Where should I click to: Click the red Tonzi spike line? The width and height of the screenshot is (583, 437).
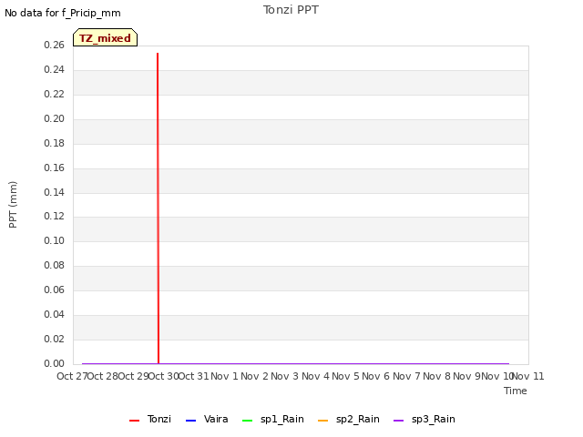click(x=158, y=208)
